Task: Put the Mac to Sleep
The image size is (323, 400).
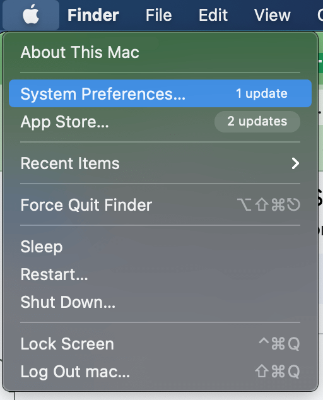Action: [x=160, y=247]
